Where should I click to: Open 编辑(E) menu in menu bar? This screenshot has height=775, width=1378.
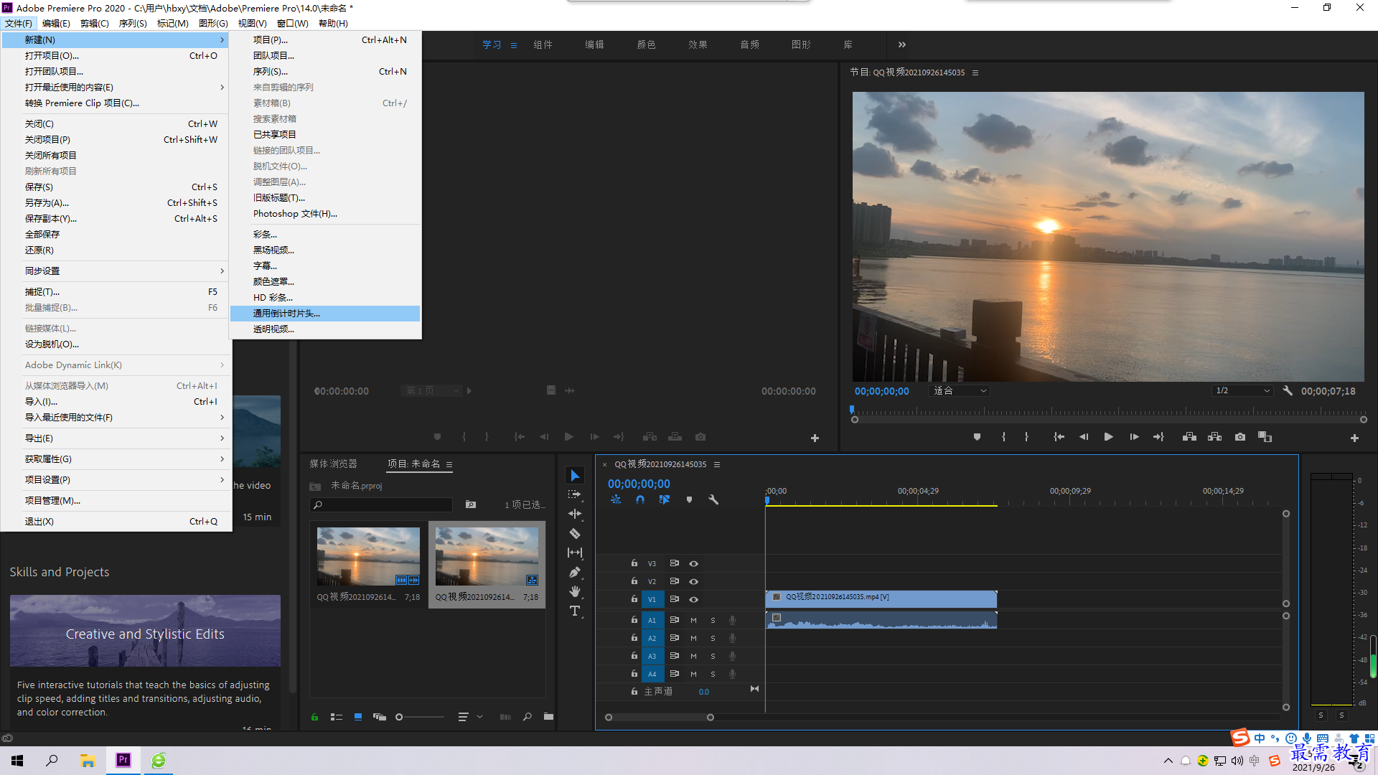point(56,24)
